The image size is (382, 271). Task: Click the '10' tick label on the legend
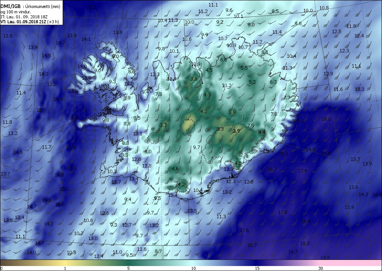[x=193, y=269]
